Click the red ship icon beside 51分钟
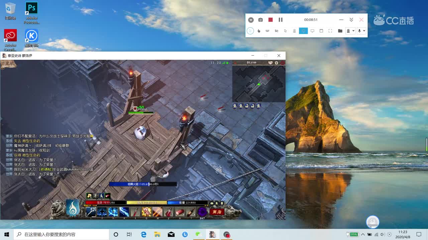This screenshot has height=240, width=428. pos(235,63)
